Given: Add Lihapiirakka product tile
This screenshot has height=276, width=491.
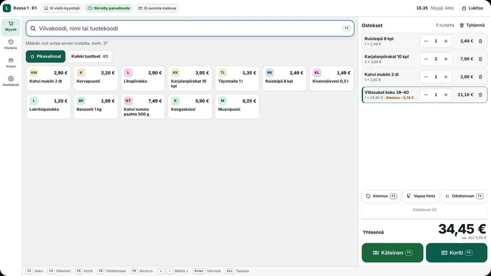Looking at the screenshot, I should (143, 78).
